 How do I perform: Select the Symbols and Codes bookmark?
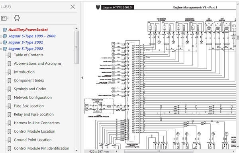[30, 89]
